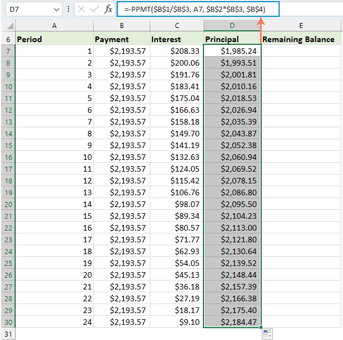
Task: Expand the Name Box dropdown arrow
Action: [56, 10]
